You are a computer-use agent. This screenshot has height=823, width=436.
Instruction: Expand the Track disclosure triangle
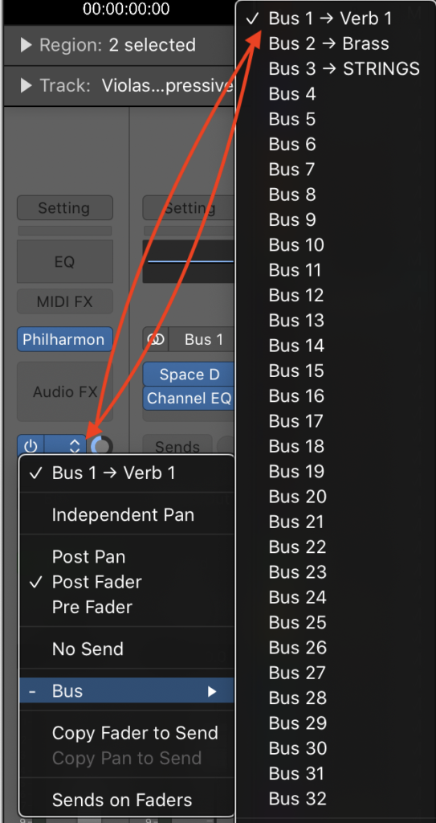(x=26, y=85)
